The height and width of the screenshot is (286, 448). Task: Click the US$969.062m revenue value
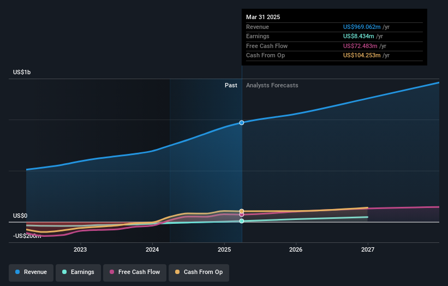pos(362,27)
